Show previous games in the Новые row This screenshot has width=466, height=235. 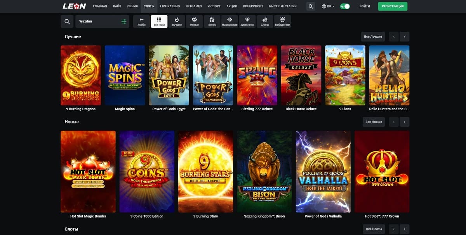(393, 122)
